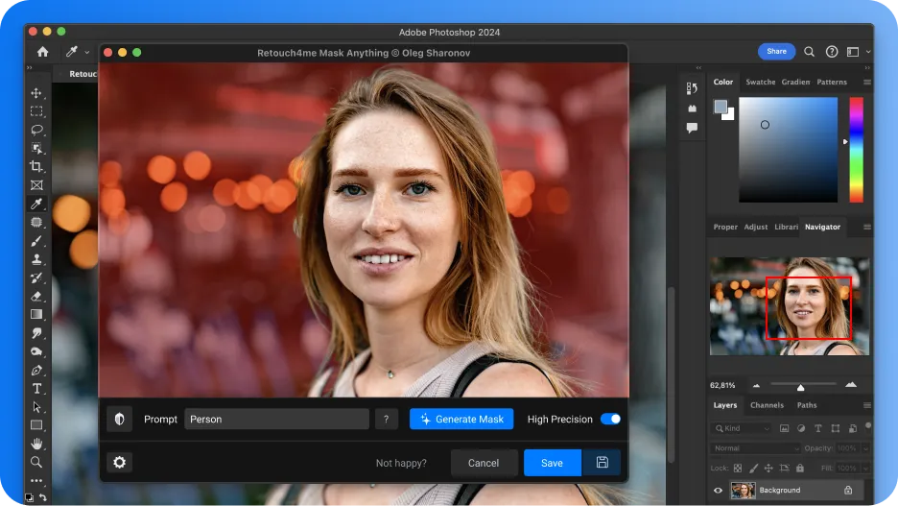Click the mask view icon beside Prompt
This screenshot has width=898, height=506.
coord(119,419)
